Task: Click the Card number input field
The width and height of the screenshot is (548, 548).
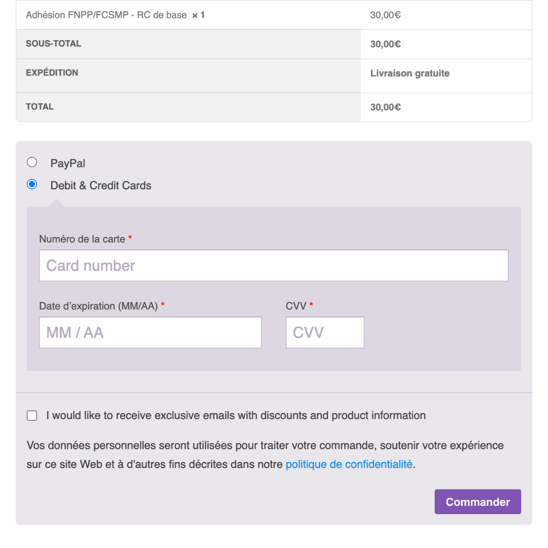Action: point(274,265)
